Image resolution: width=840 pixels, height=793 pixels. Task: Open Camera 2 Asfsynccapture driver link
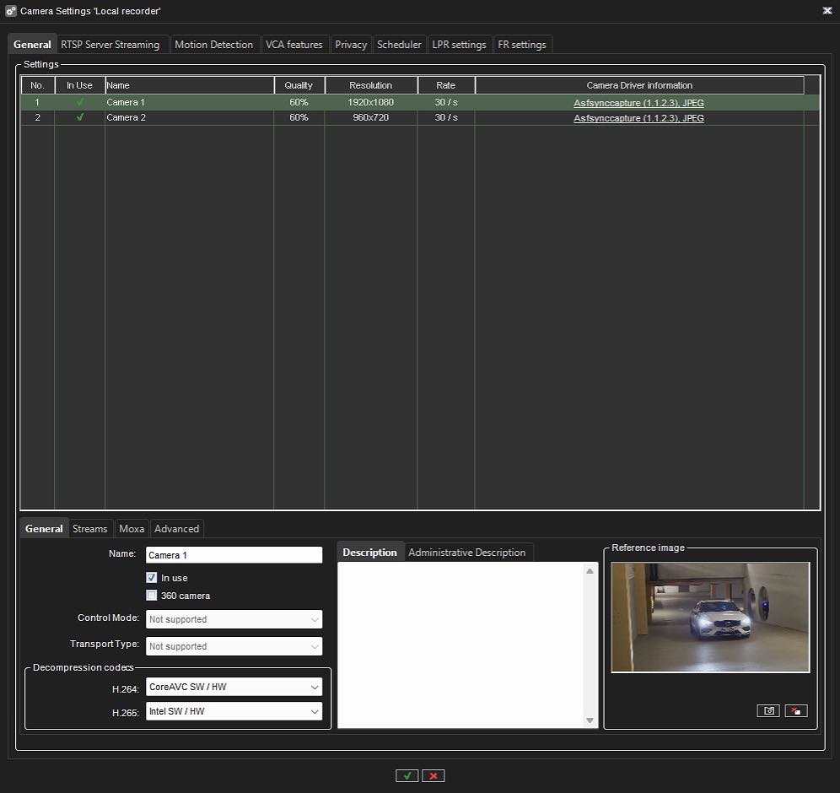tap(638, 118)
